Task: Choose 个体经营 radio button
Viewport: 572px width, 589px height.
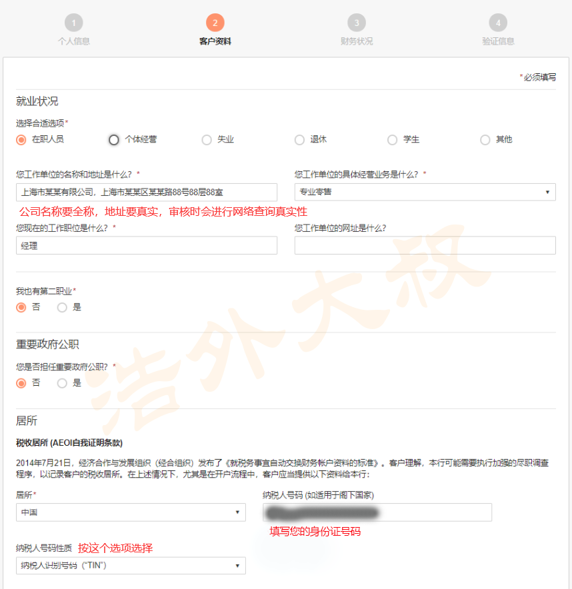Action: (x=114, y=140)
